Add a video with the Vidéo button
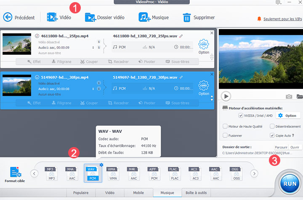The height and width of the screenshot is (200, 303). 59,17
